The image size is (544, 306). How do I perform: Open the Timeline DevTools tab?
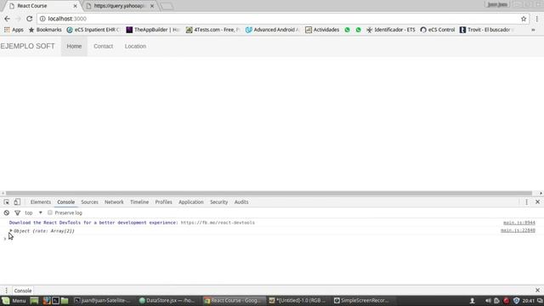point(139,202)
